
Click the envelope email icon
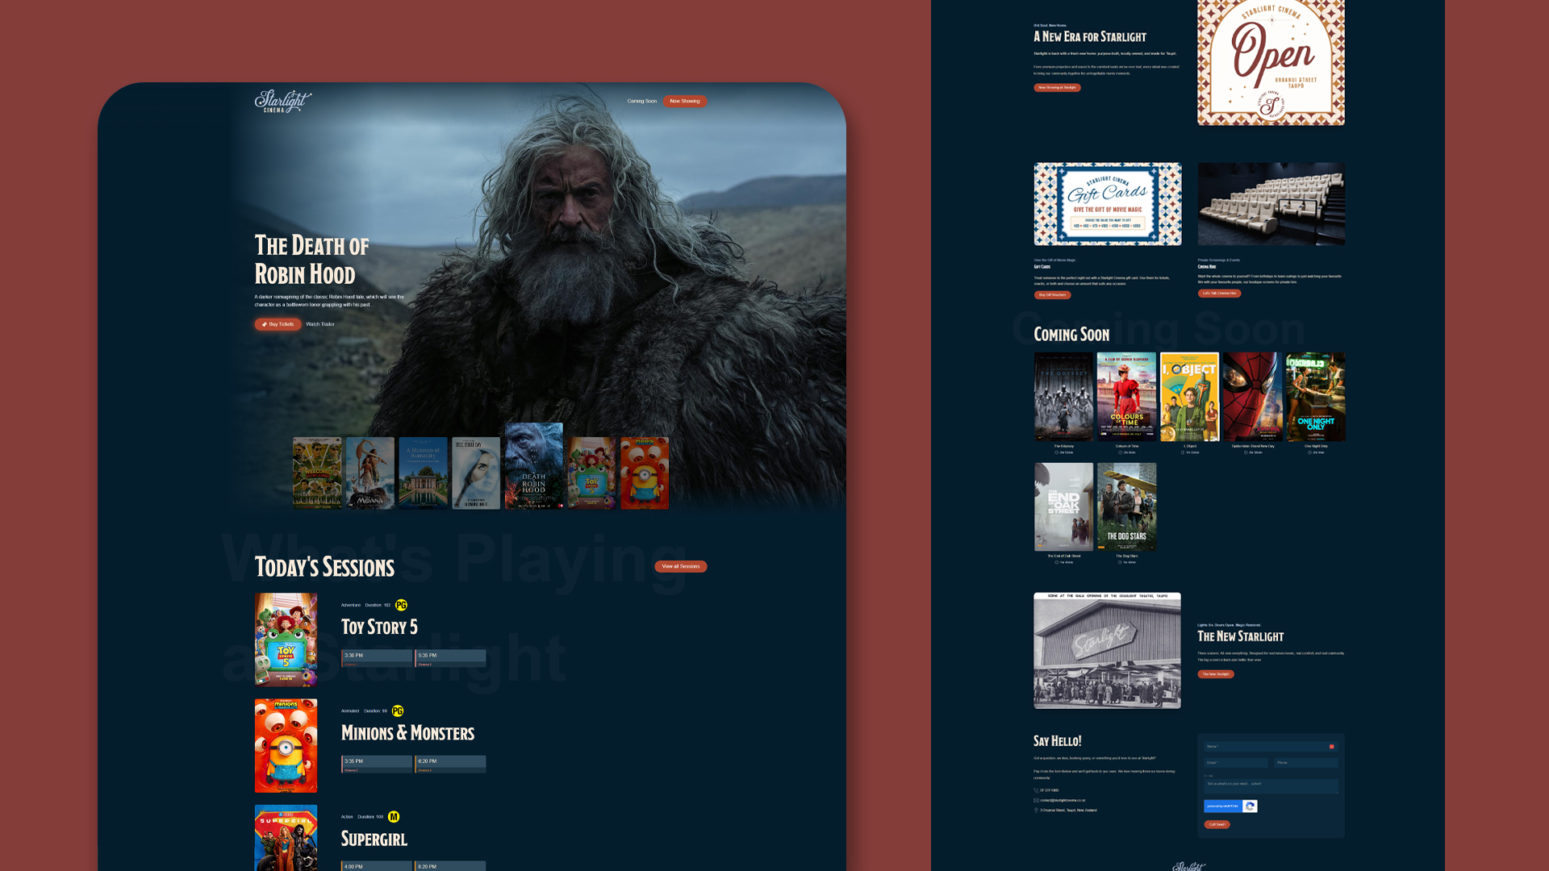pyautogui.click(x=1036, y=800)
